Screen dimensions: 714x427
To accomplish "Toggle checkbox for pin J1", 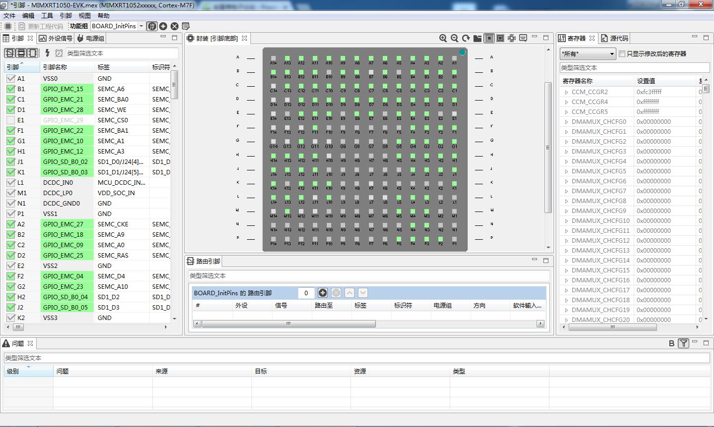I will [10, 161].
